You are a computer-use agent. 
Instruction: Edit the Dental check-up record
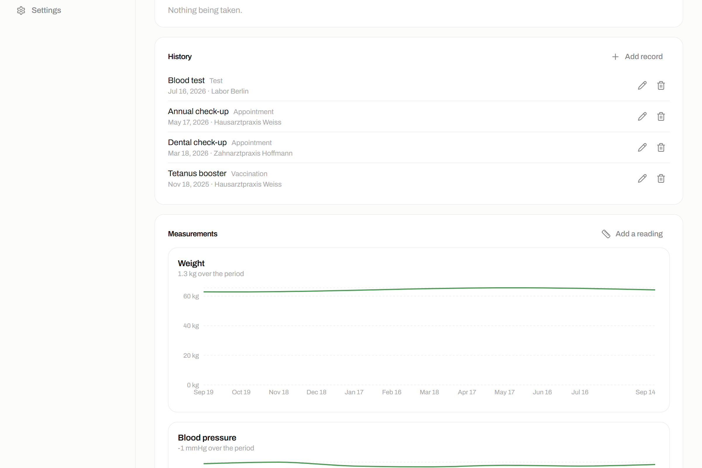(642, 147)
